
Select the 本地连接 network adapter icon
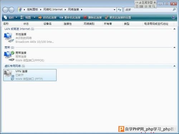pos(9,38)
